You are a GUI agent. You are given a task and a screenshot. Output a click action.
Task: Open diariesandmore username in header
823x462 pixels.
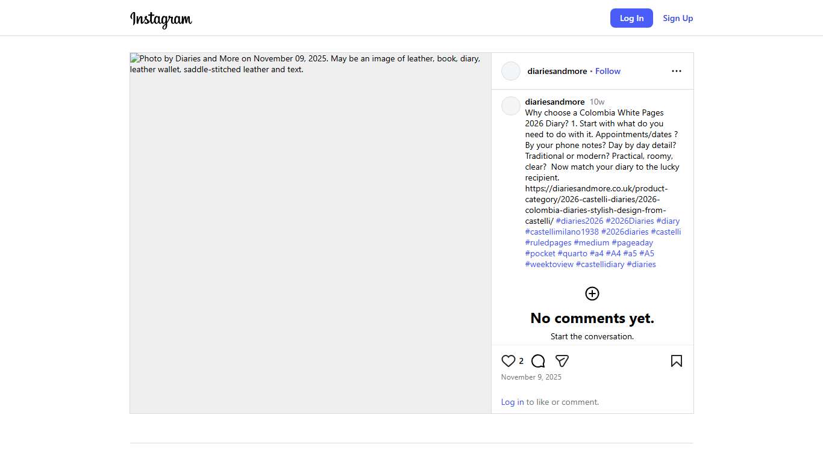tap(557, 71)
